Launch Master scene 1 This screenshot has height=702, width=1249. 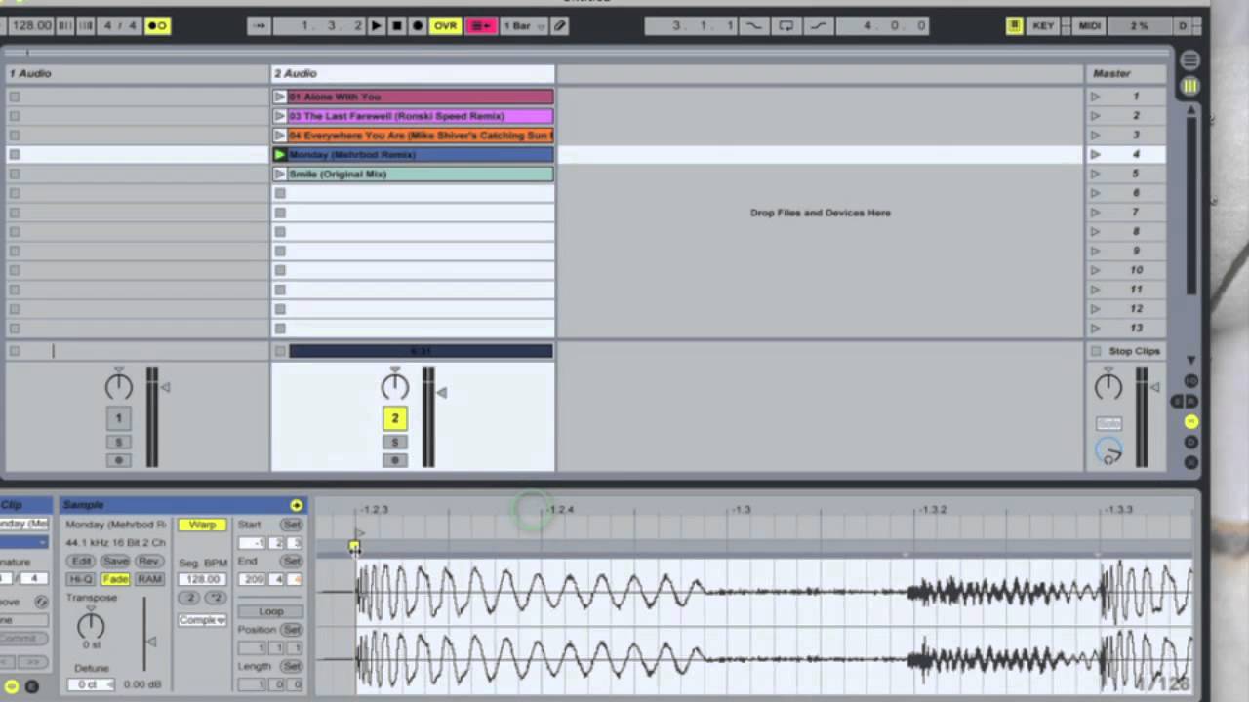[1096, 97]
